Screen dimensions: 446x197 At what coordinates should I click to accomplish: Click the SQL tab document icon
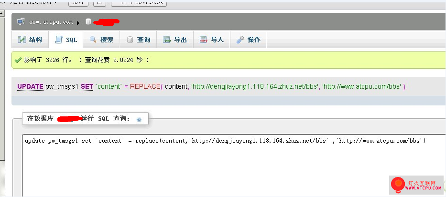[x=59, y=40]
